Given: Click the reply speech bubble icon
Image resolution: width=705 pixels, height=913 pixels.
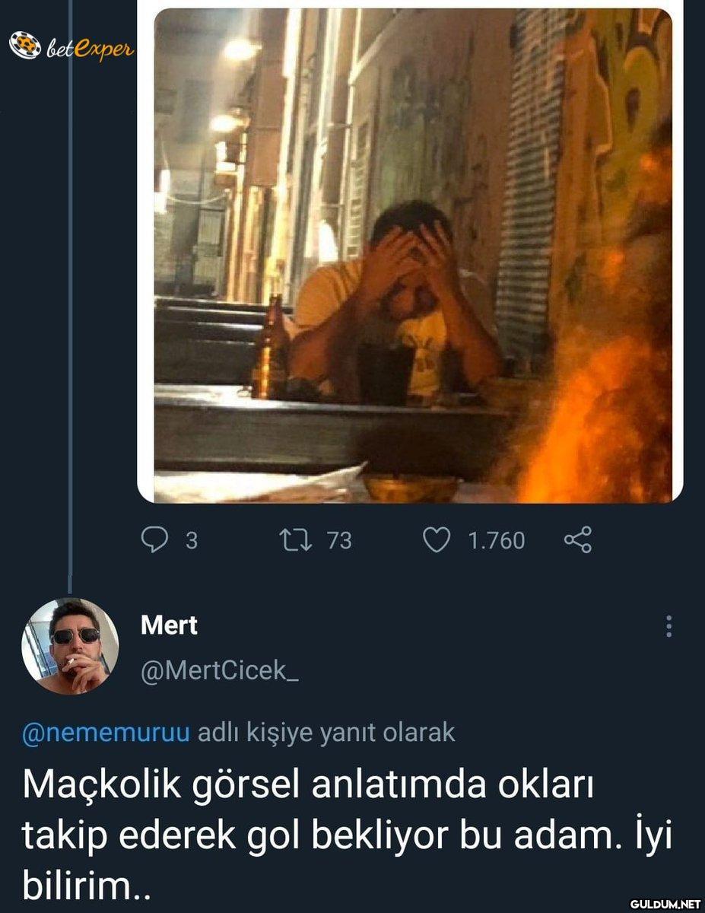Looking at the screenshot, I should pyautogui.click(x=155, y=540).
